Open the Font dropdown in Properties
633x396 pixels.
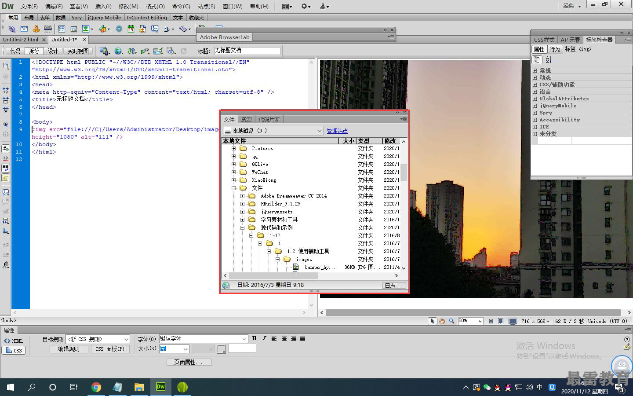[x=204, y=338]
